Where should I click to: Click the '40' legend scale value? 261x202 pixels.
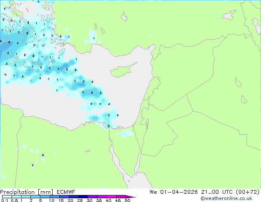point(108,200)
